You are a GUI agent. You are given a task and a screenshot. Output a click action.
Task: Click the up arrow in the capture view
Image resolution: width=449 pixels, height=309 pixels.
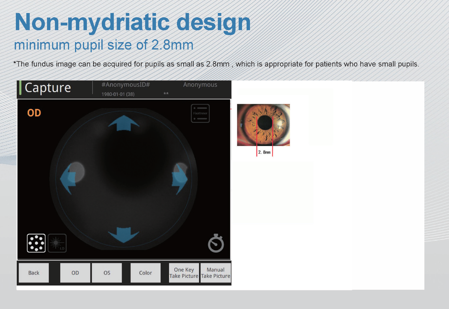tap(124, 123)
